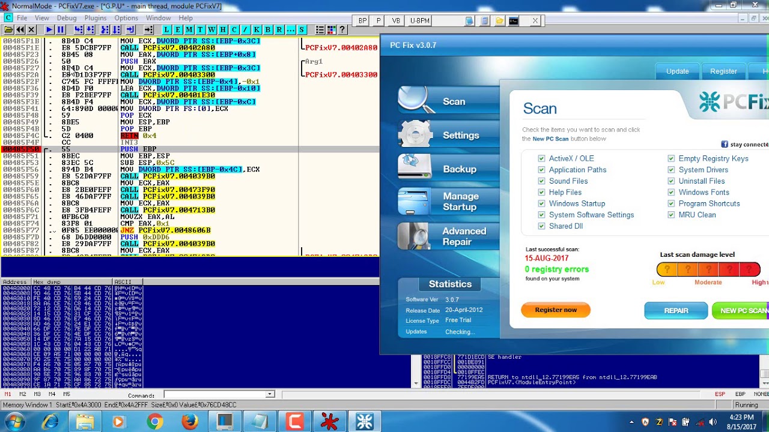Image resolution: width=769 pixels, height=432 pixels.
Task: Open Manage Startup in PC Fix sidebar
Action: (449, 202)
